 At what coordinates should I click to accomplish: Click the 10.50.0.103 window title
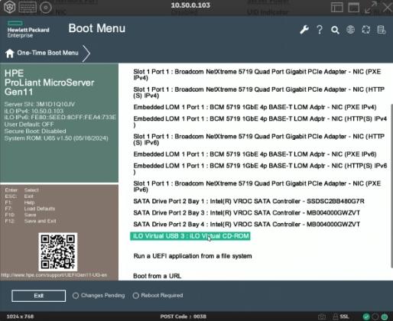[x=190, y=5]
